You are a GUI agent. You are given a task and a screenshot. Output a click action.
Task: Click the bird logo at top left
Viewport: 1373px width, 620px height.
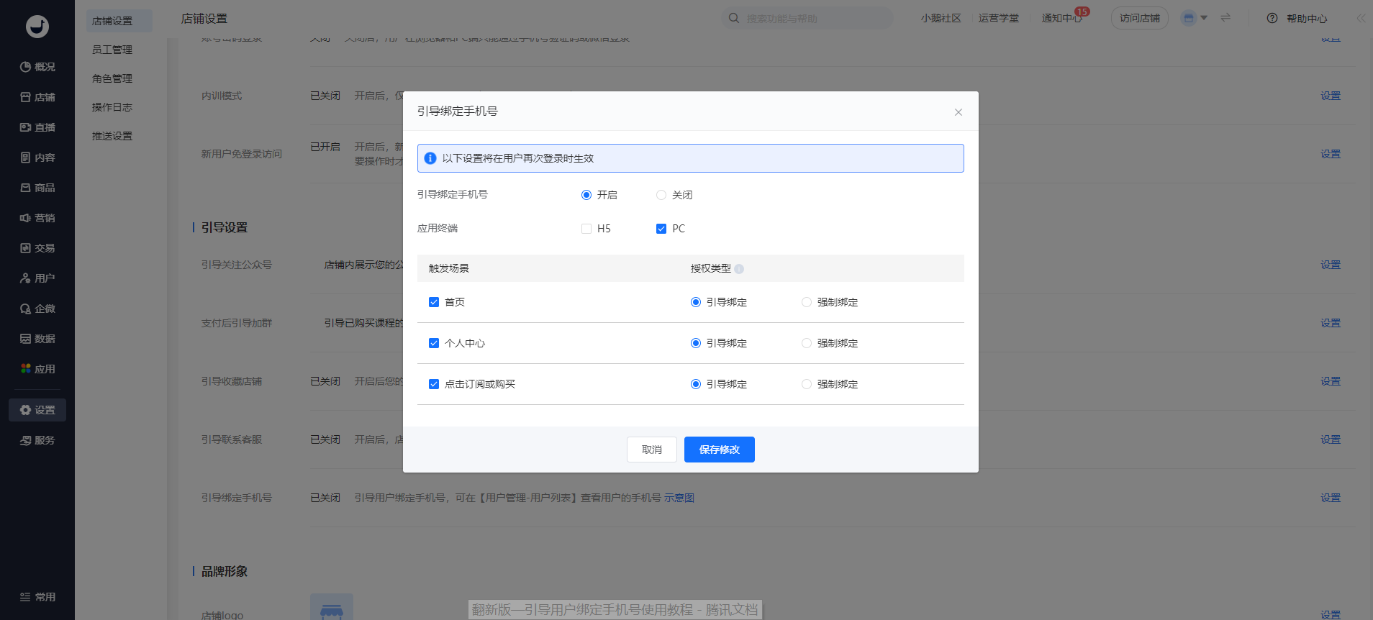click(x=37, y=27)
